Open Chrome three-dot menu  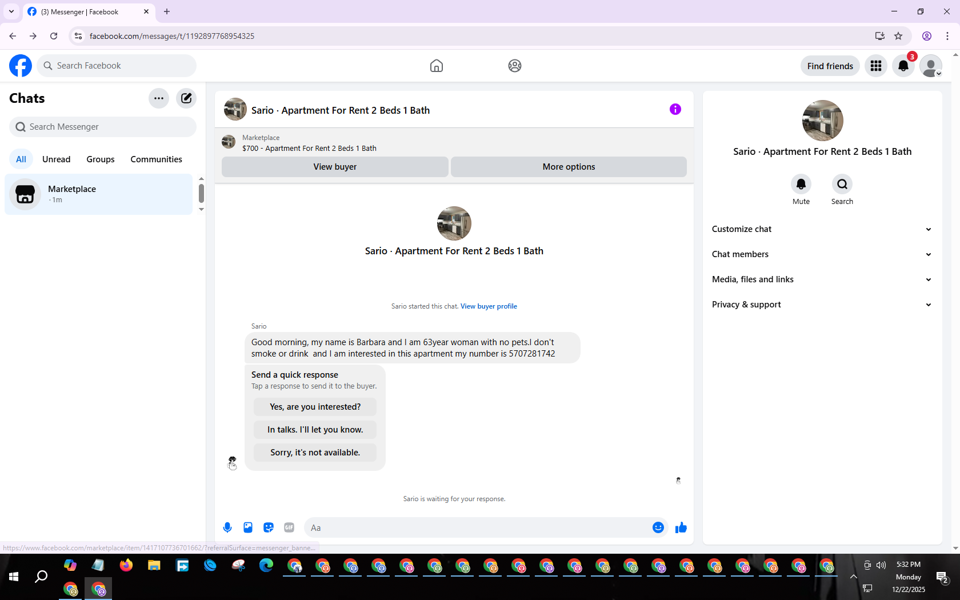pos(947,36)
